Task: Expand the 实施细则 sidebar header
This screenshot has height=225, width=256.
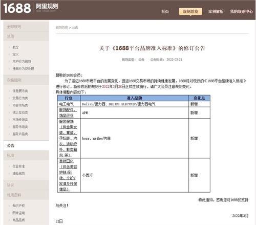Action: pyautogui.click(x=26, y=80)
